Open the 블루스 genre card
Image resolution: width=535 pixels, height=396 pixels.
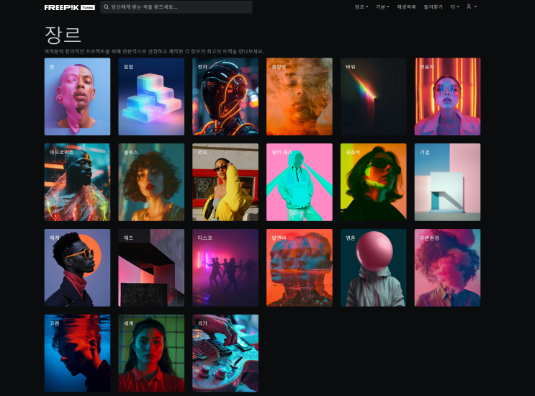click(151, 182)
